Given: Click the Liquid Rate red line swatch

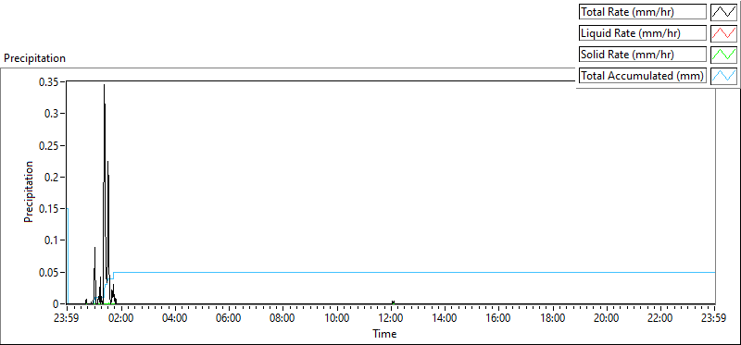Looking at the screenshot, I should (x=723, y=33).
